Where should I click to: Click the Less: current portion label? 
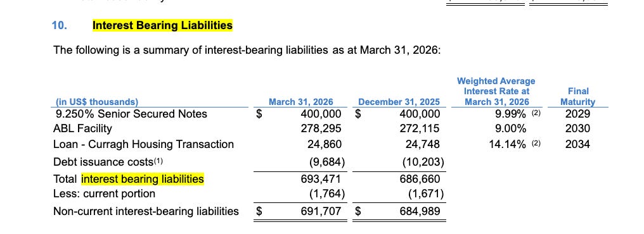(105, 194)
